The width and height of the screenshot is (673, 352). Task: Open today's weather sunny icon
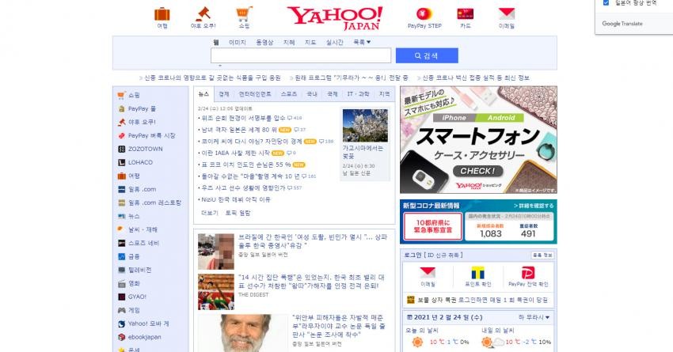[x=417, y=342]
